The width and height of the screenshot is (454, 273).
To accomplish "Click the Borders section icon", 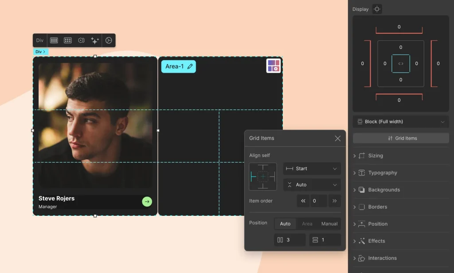I will (x=362, y=207).
